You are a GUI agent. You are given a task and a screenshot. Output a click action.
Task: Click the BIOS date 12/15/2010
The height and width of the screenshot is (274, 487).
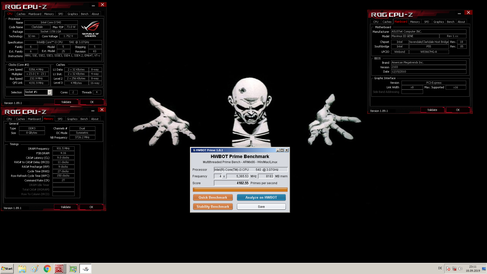pyautogui.click(x=429, y=72)
